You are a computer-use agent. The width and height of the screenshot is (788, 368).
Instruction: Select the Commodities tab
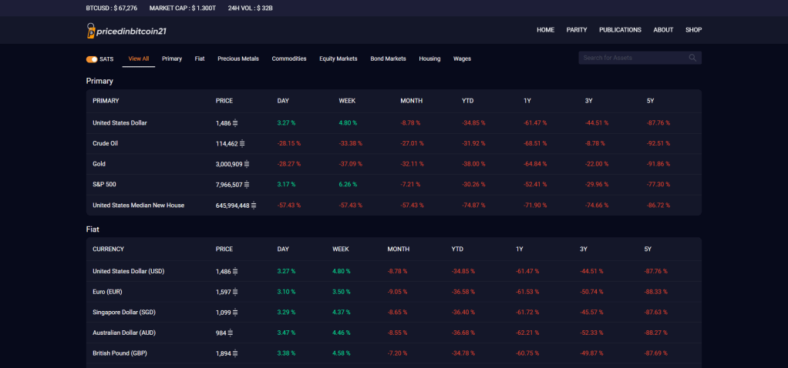(289, 59)
